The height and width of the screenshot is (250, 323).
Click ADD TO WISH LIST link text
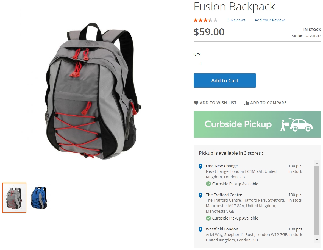pyautogui.click(x=218, y=103)
